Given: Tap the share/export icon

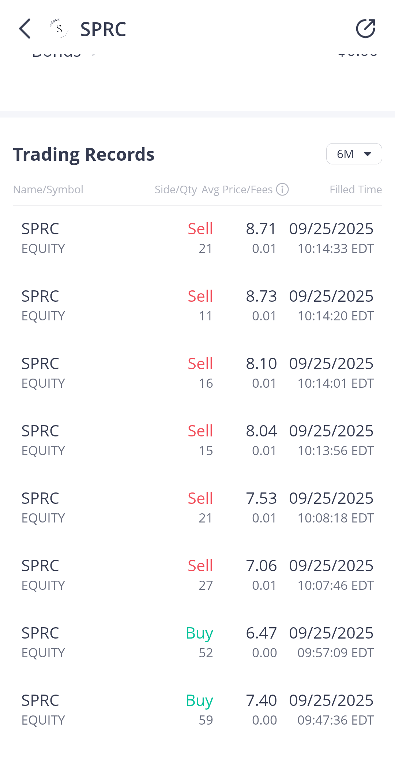Looking at the screenshot, I should tap(366, 29).
